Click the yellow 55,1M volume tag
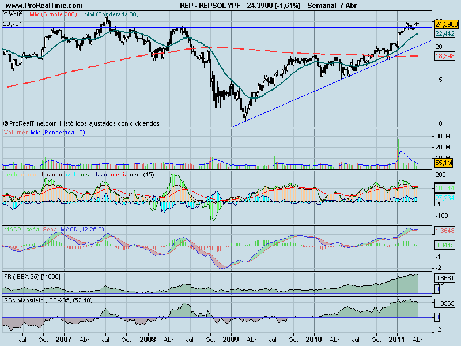The width and height of the screenshot is (461, 346). pyautogui.click(x=444, y=163)
